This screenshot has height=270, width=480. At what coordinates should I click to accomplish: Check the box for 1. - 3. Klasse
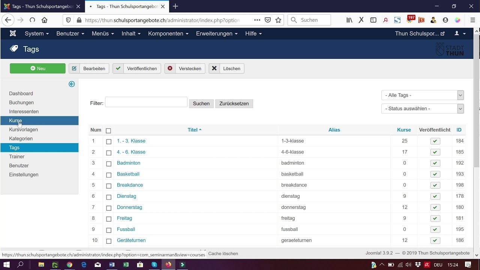pos(109,141)
